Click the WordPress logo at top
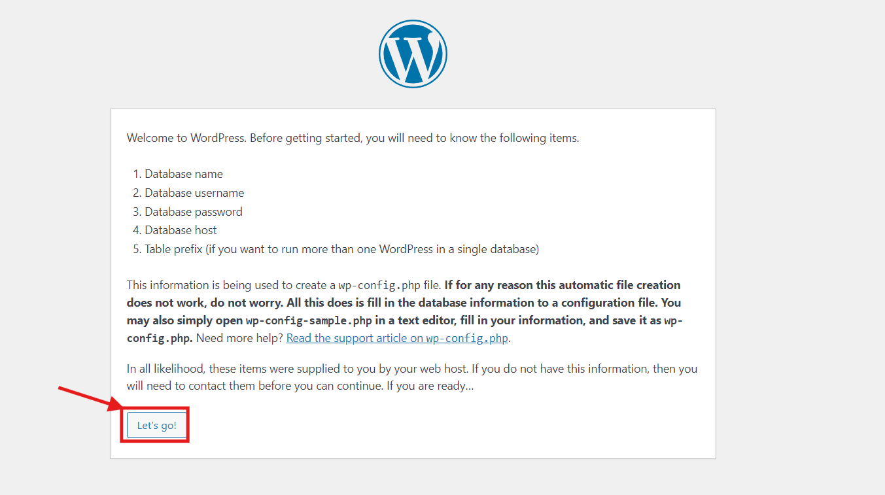 point(413,54)
